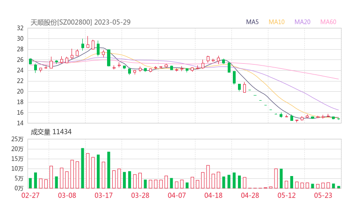Viewport: 346px width, 206px height.
Task: Click the 28 price axis label
Action: (x=20, y=49)
